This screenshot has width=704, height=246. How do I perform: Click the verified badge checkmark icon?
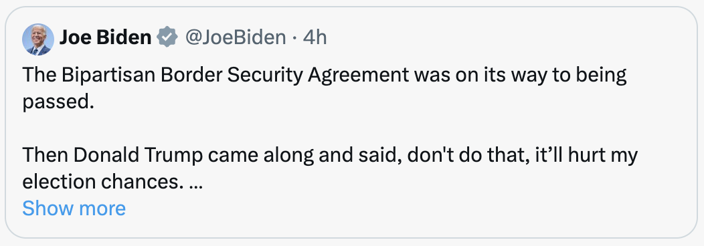pos(167,37)
